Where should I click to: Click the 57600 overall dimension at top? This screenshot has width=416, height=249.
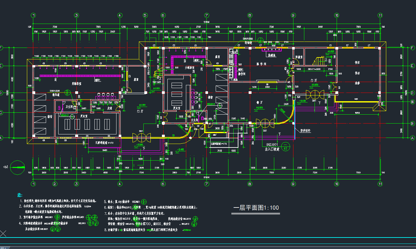207,22
